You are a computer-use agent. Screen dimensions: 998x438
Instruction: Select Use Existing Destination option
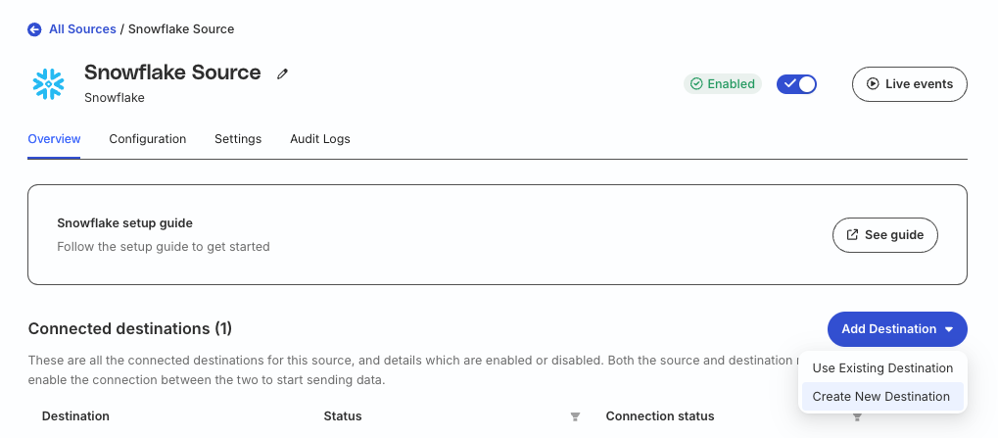(x=882, y=368)
